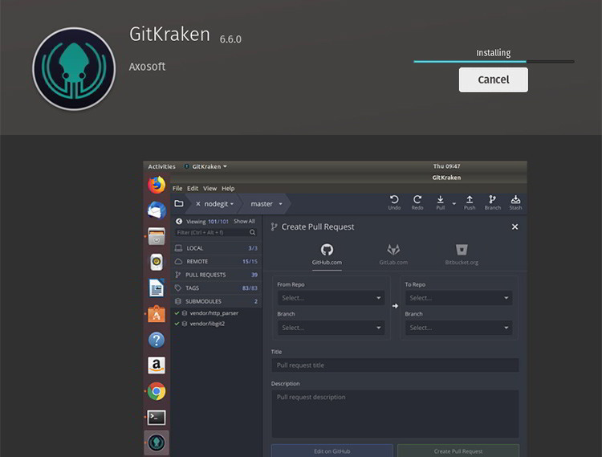
Task: Open Amazon icon in the dock
Action: pyautogui.click(x=157, y=365)
